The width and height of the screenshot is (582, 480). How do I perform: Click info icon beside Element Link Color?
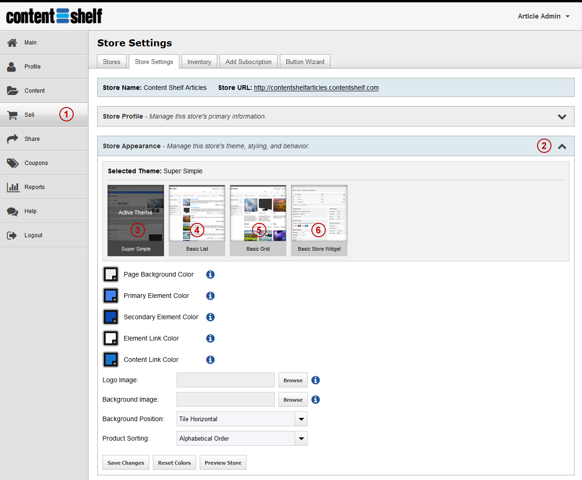(x=210, y=338)
